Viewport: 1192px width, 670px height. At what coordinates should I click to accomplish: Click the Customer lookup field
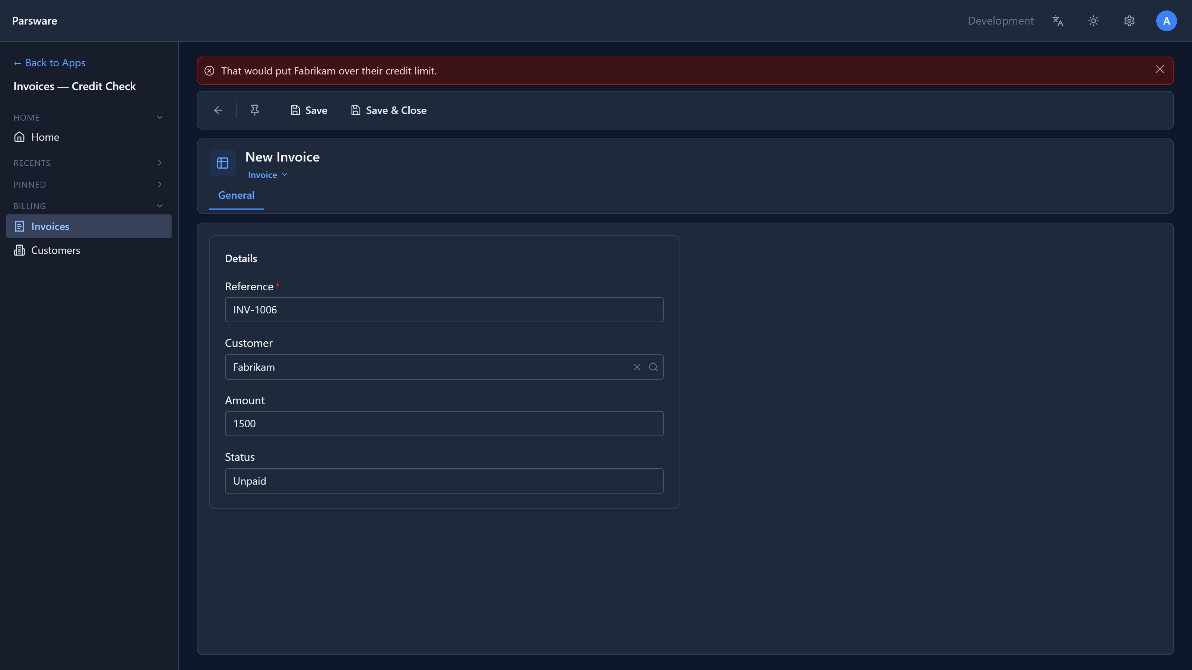click(x=444, y=367)
